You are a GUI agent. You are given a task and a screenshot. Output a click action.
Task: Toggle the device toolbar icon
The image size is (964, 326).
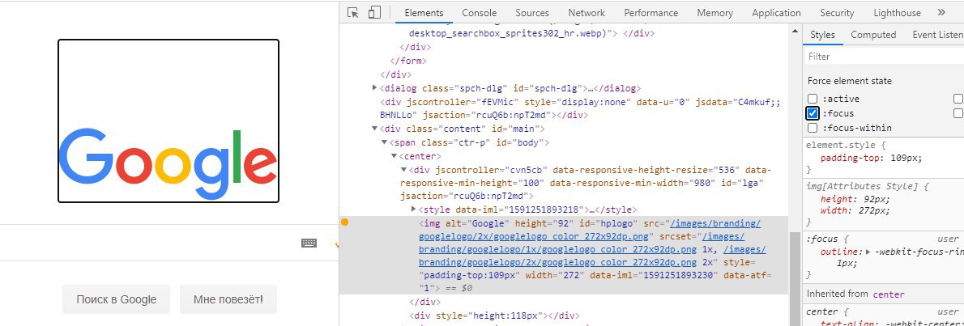pos(374,13)
